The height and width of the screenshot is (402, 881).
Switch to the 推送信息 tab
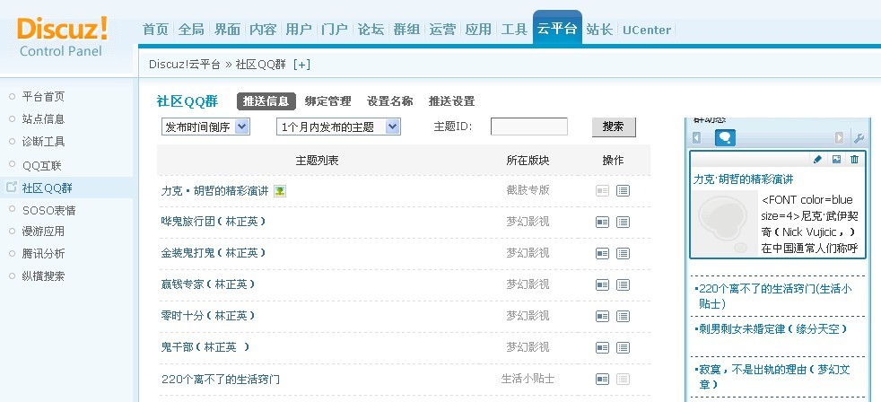(266, 101)
